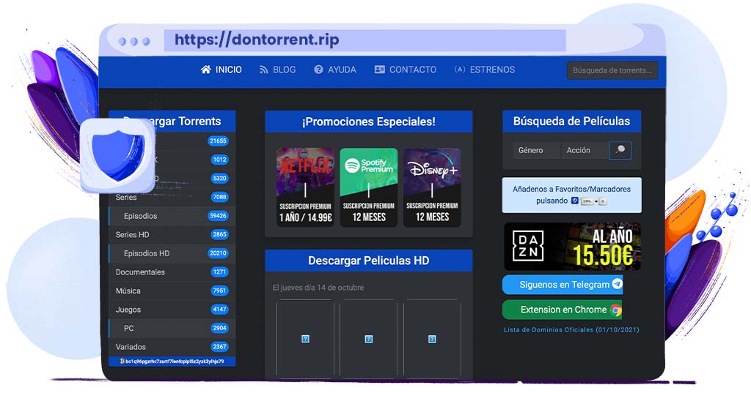Click the first movie poster placeholder

click(x=305, y=339)
